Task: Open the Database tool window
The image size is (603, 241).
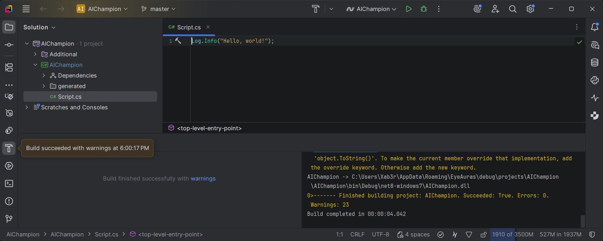Action: [x=595, y=63]
